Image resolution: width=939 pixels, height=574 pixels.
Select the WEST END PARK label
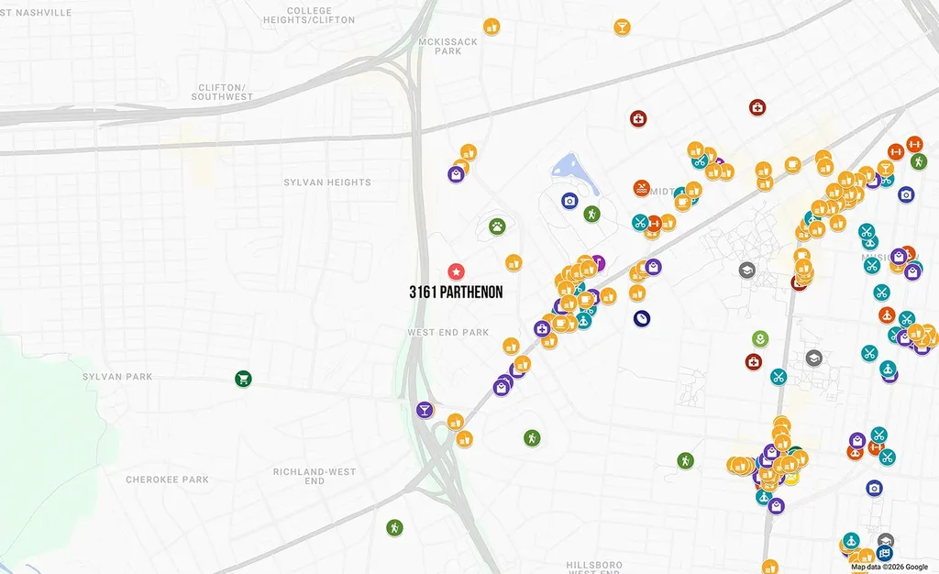pyautogui.click(x=448, y=332)
